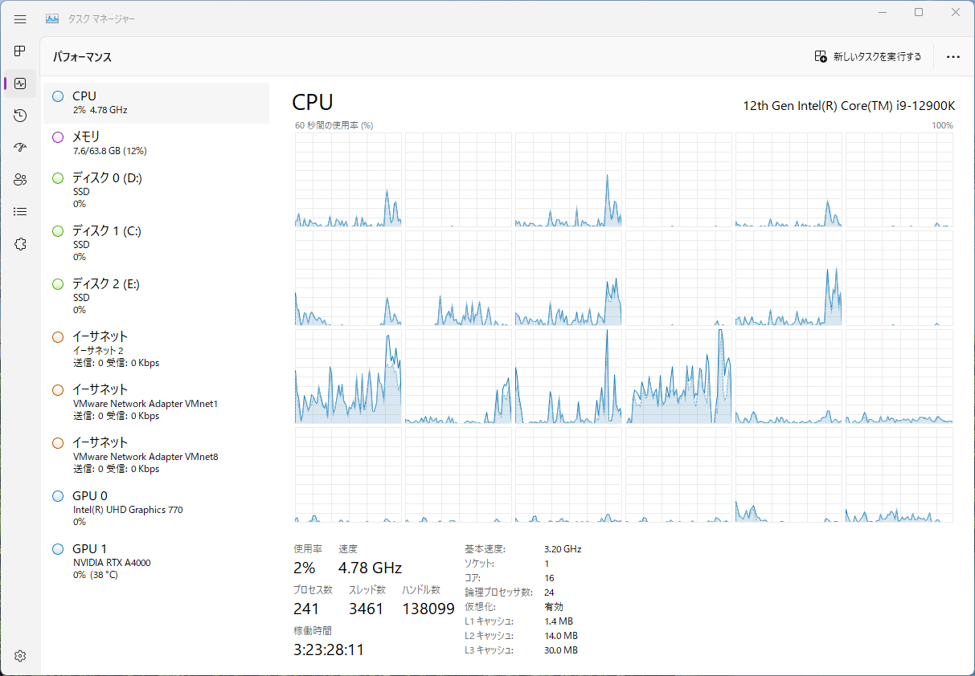Image resolution: width=975 pixels, height=676 pixels.
Task: Click the 論理プロセッサ数 value 24
Action: [x=549, y=593]
